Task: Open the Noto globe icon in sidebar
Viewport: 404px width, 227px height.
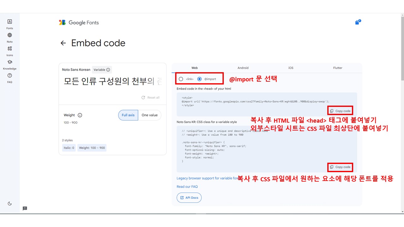Action: [x=10, y=35]
